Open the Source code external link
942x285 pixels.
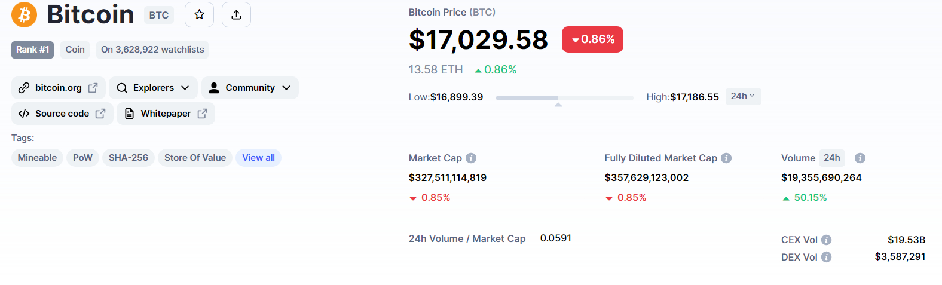tap(62, 114)
